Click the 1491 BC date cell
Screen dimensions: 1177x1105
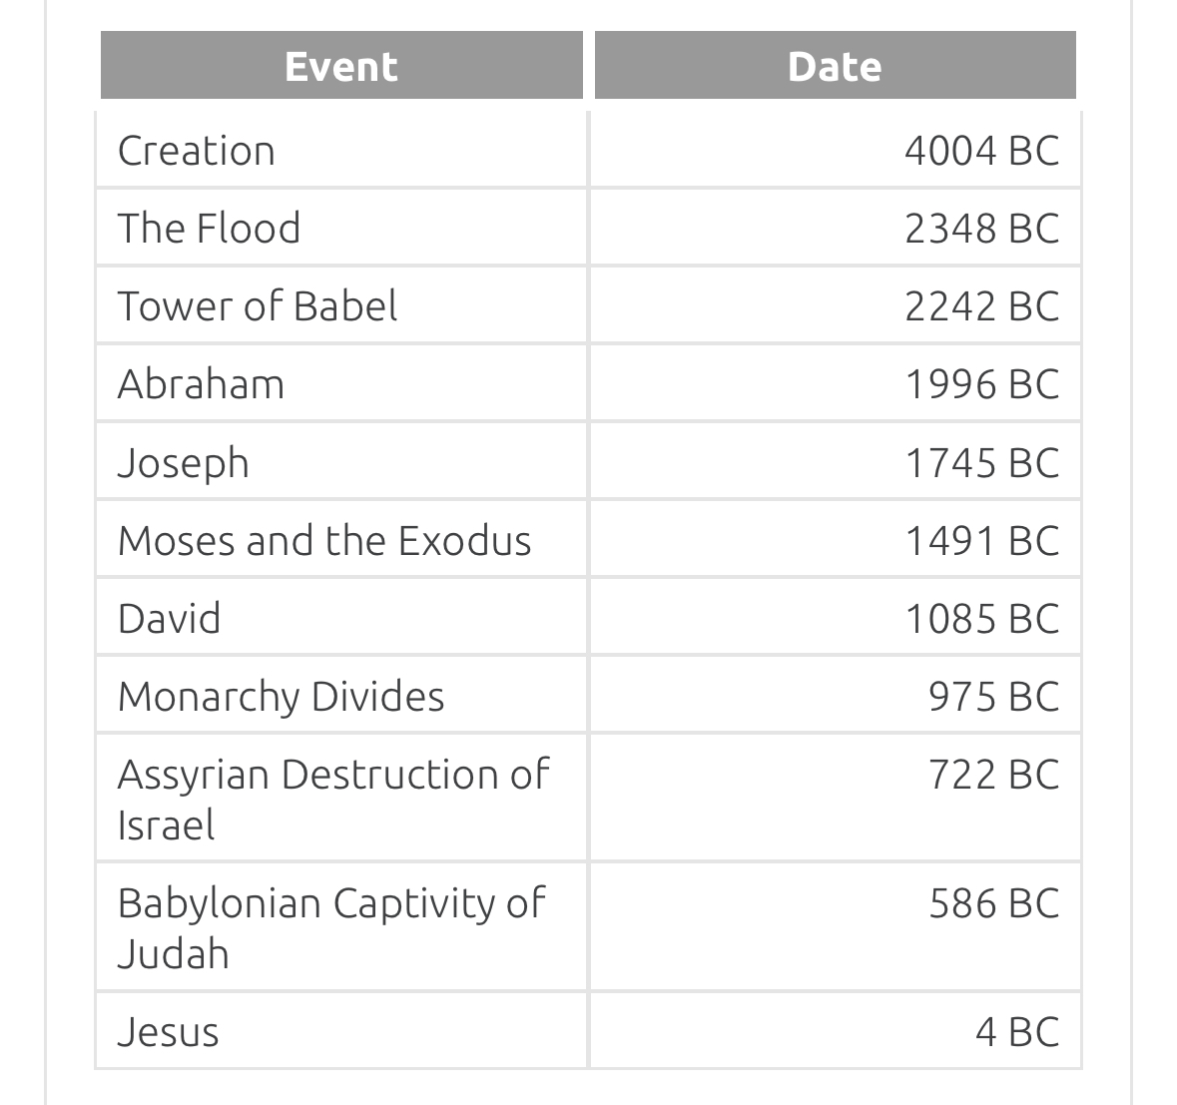pyautogui.click(x=835, y=540)
